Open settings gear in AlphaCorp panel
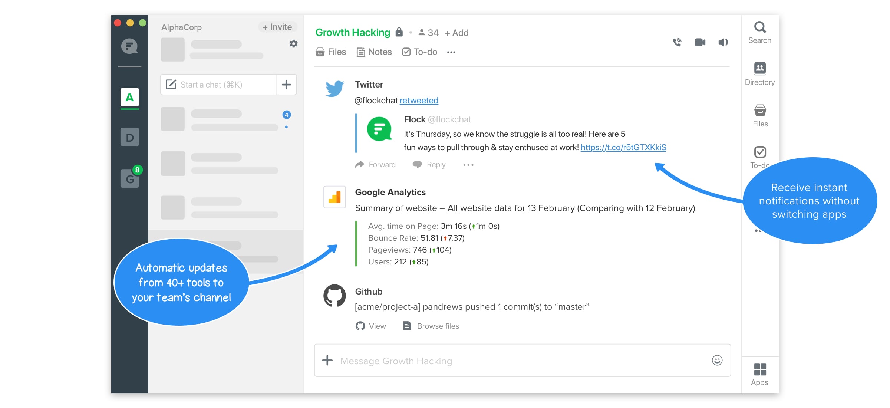The height and width of the screenshot is (408, 890). tap(293, 44)
